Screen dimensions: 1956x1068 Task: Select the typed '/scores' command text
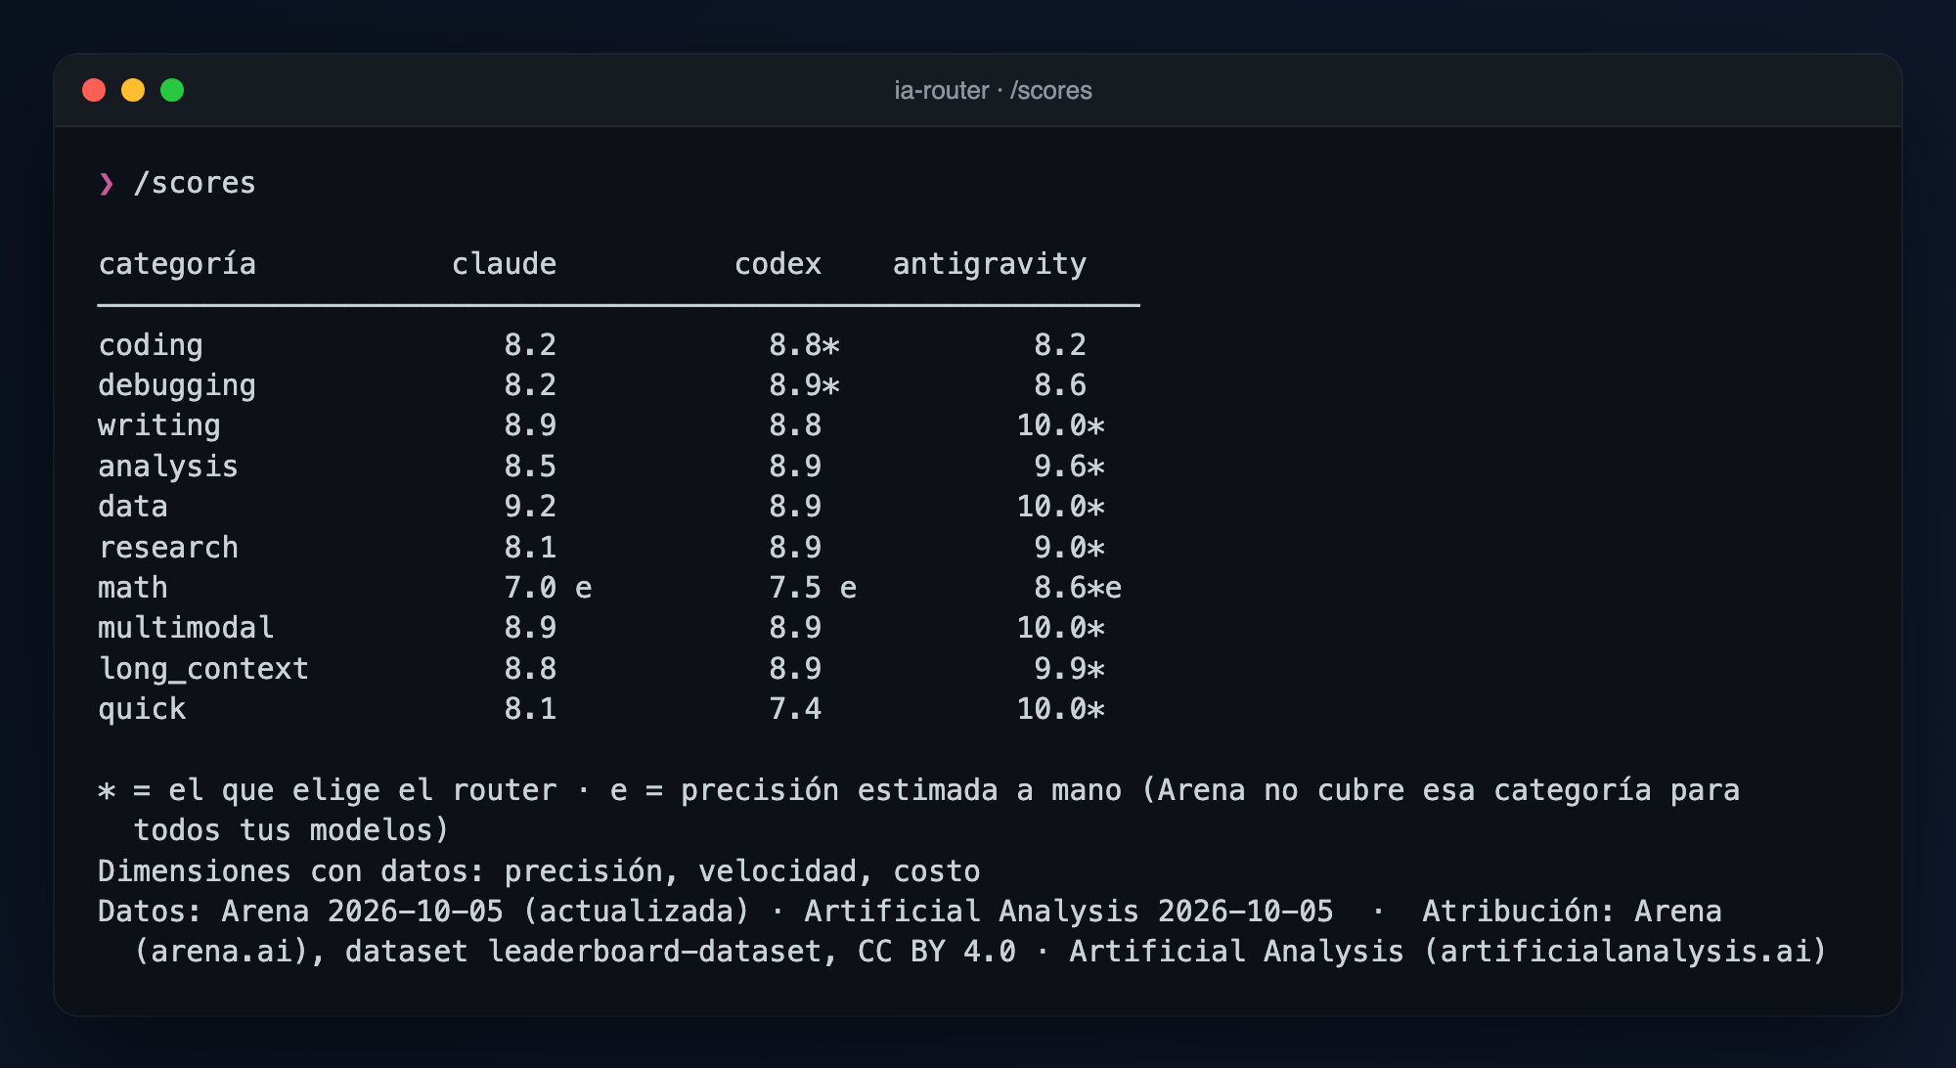195,183
